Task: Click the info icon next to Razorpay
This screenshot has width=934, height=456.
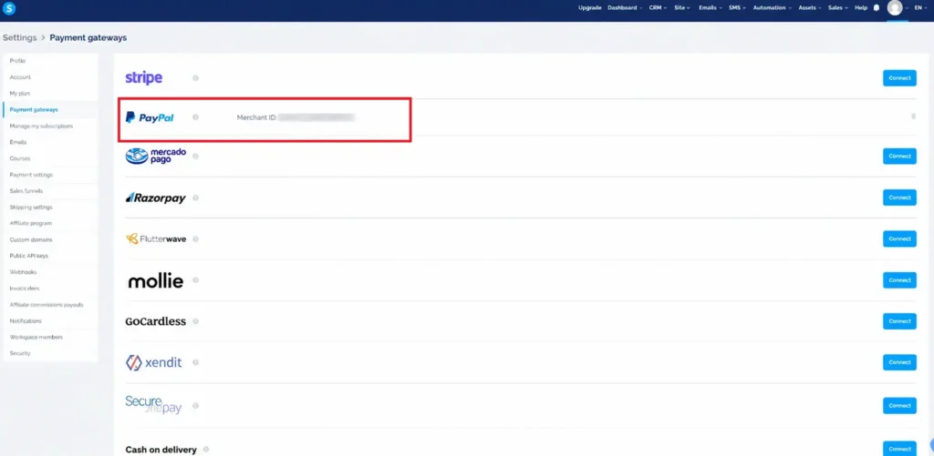Action: click(195, 198)
